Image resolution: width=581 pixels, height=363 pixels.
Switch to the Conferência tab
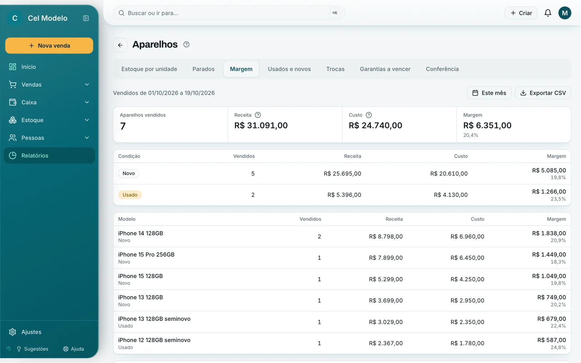(x=442, y=69)
